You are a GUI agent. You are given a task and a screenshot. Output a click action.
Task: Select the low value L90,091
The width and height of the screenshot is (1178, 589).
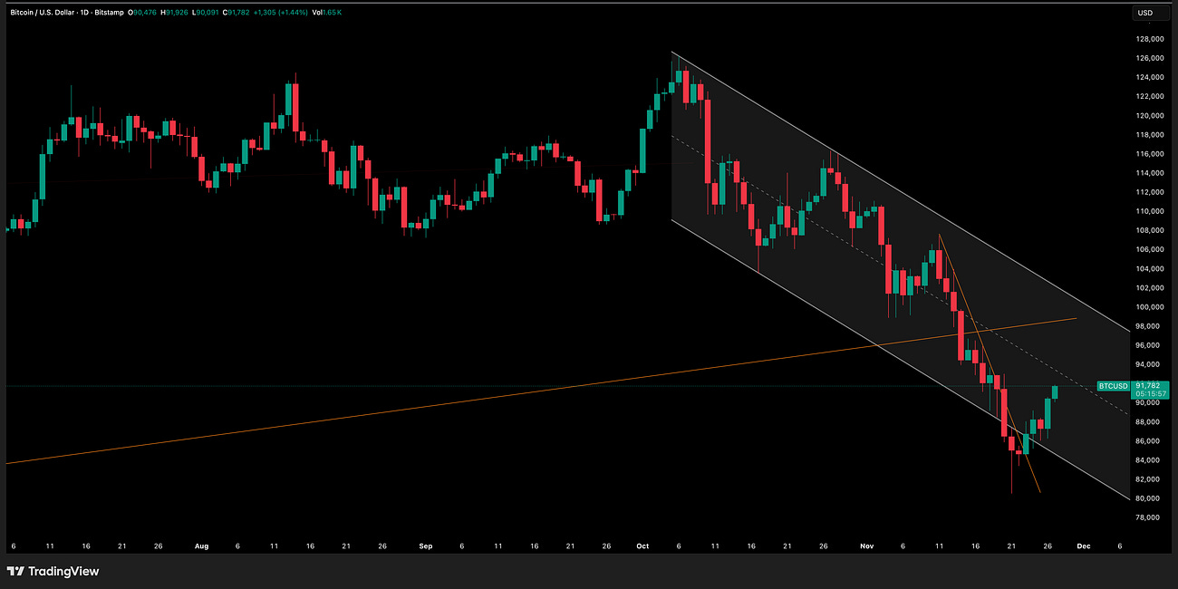click(x=206, y=13)
